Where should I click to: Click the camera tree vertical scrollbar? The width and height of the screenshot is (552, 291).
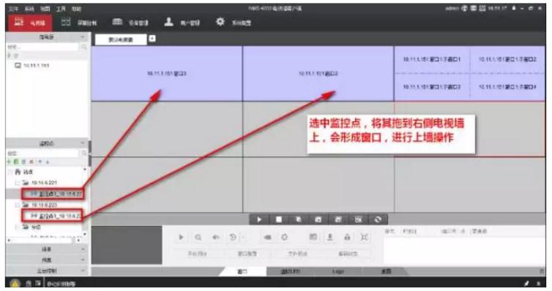[84, 202]
